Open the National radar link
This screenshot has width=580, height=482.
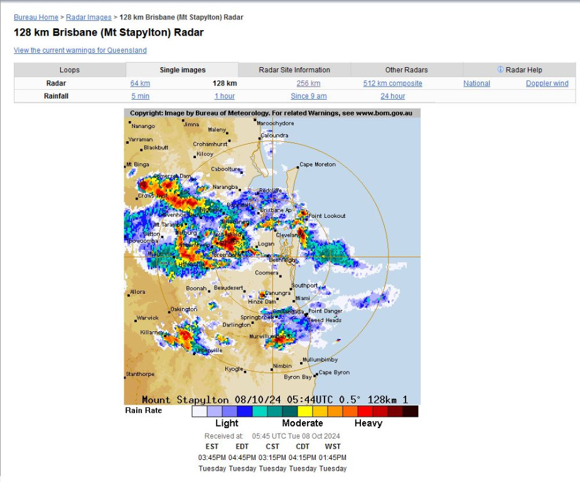click(476, 83)
